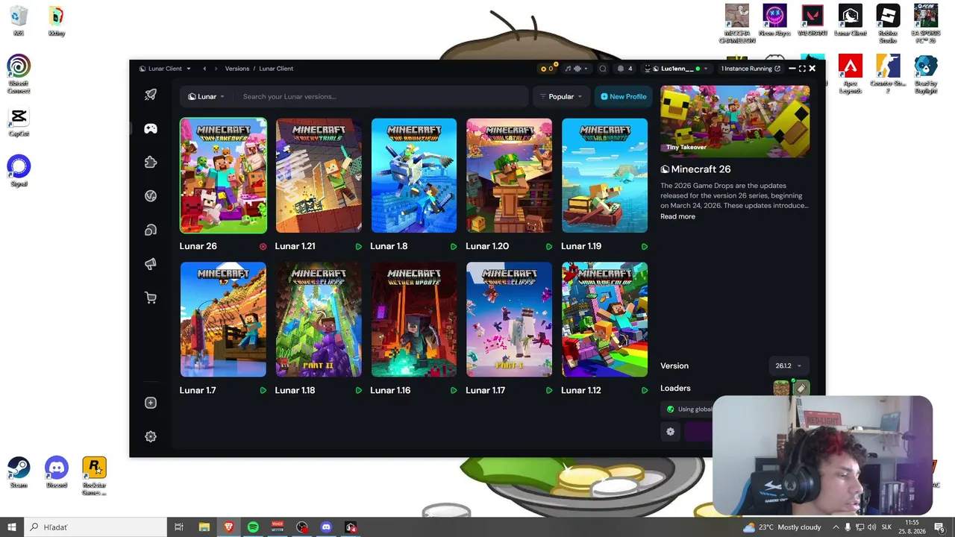Open the rocket Home icon in sidebar
This screenshot has width=955, height=537.
pyautogui.click(x=151, y=95)
